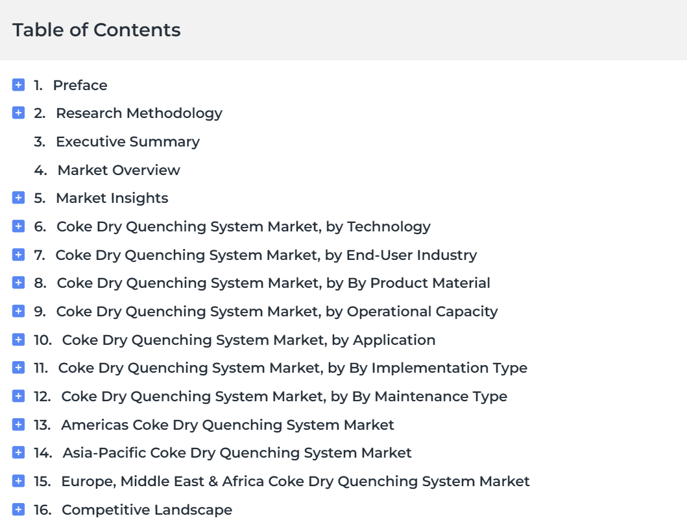Click the Table of Contents heading
The height and width of the screenshot is (527, 687).
coord(97,30)
